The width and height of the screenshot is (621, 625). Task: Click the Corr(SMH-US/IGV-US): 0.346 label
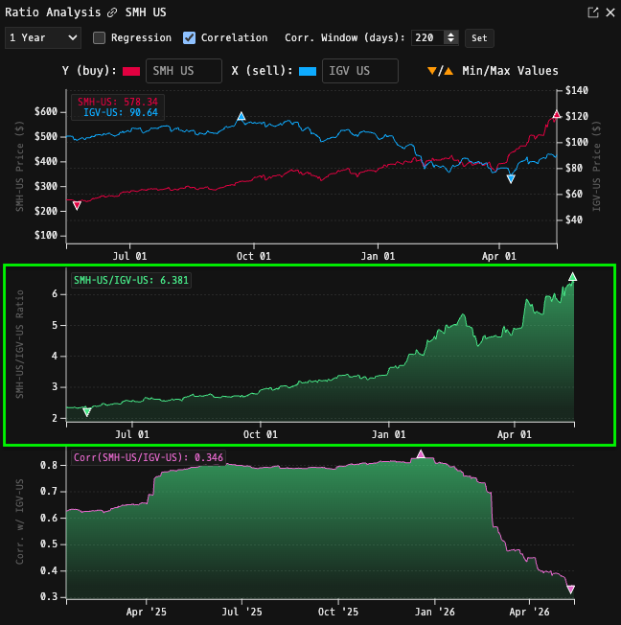click(x=149, y=457)
